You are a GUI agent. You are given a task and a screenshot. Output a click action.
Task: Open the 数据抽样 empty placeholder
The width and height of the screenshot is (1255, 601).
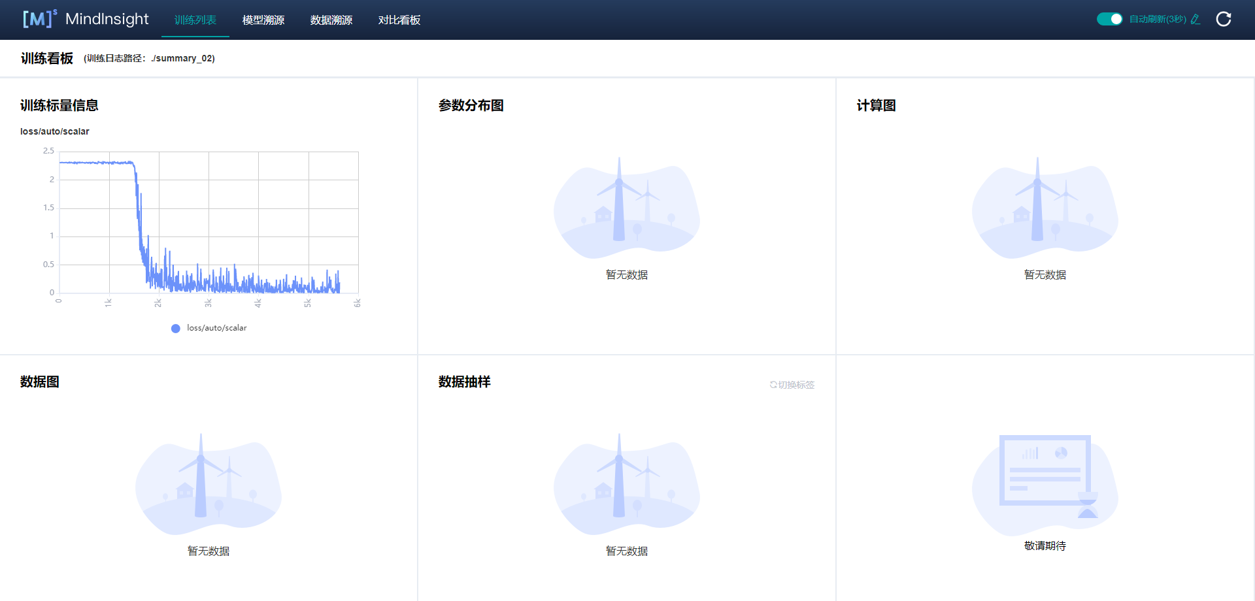pyautogui.click(x=627, y=495)
